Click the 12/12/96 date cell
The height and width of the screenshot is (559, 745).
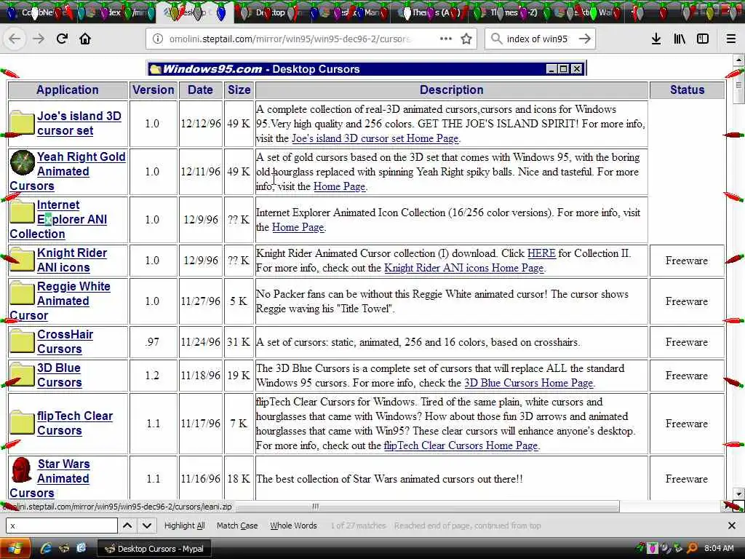coord(201,124)
